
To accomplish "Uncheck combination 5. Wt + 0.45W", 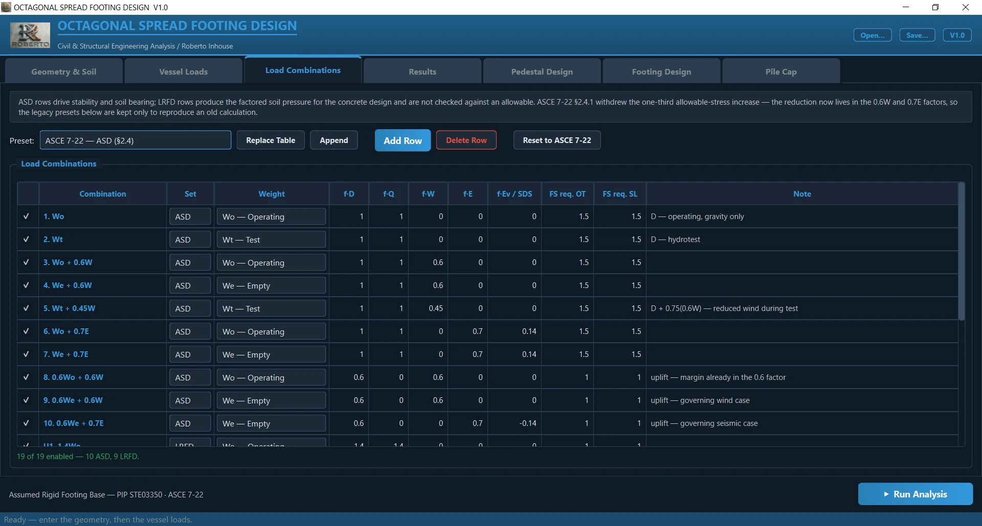I will 26,308.
